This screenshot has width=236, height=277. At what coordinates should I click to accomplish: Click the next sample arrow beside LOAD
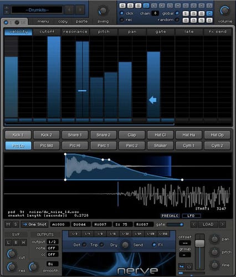coord(222,224)
